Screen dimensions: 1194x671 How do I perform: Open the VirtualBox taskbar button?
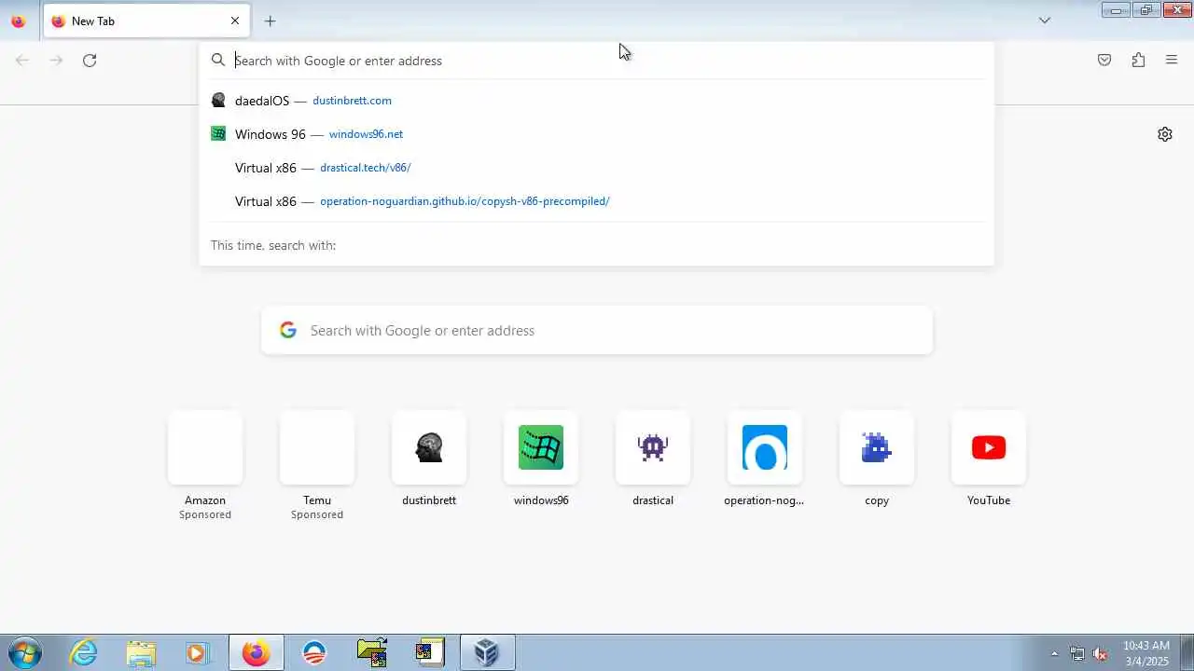487,652
